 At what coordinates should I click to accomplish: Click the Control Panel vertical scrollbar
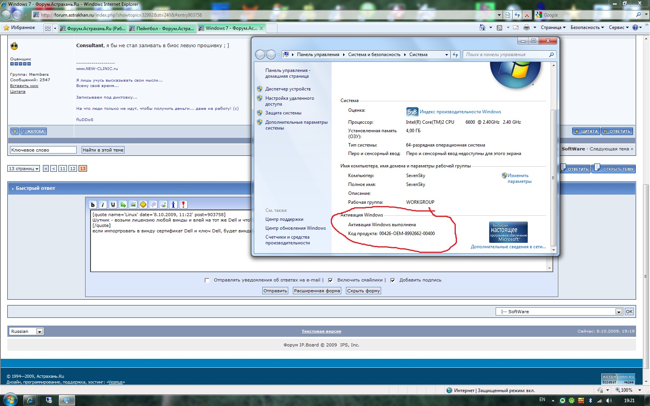(x=553, y=178)
